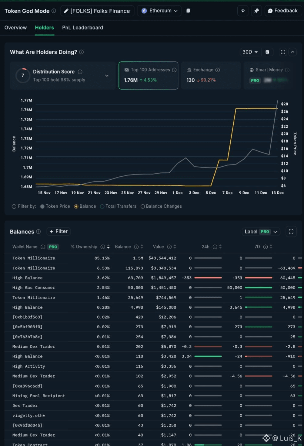Open the Label PRO dropdown
The image size is (304, 446).
click(261, 232)
